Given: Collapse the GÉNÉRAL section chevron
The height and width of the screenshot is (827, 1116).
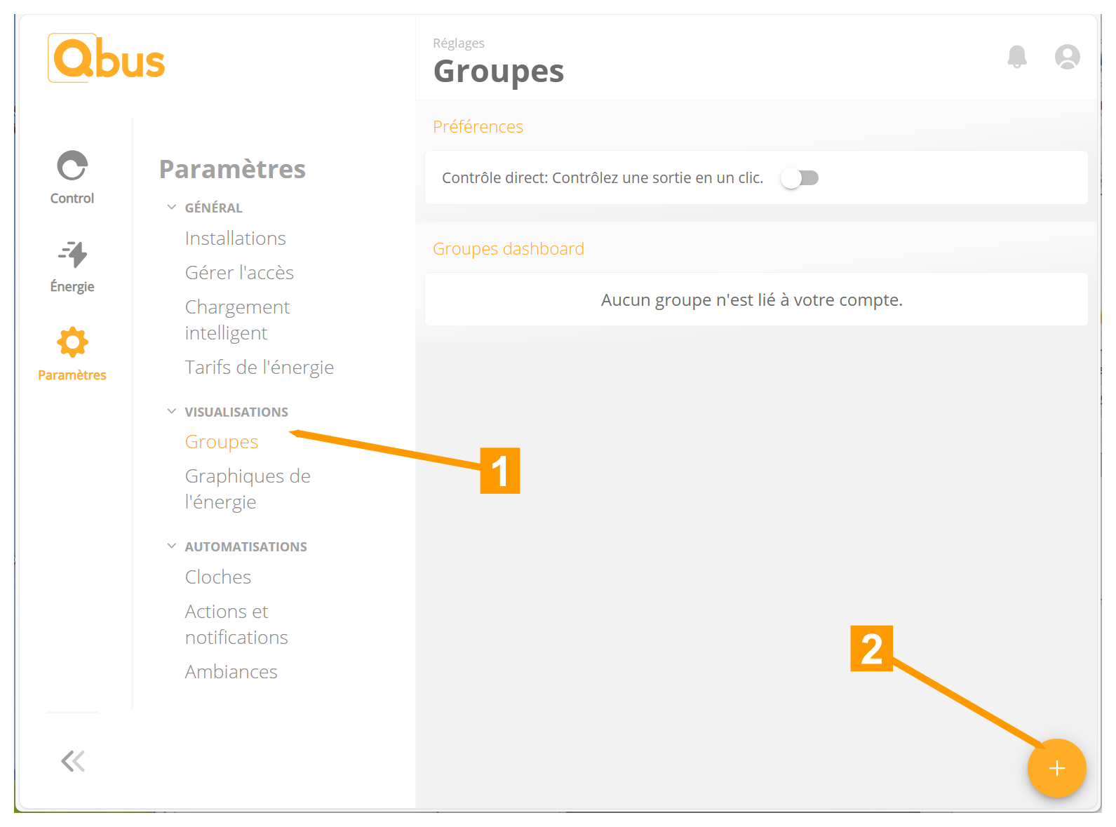Looking at the screenshot, I should tap(172, 207).
